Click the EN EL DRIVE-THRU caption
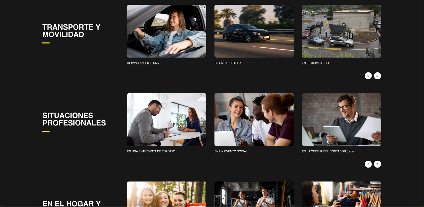The width and height of the screenshot is (424, 207). 315,63
